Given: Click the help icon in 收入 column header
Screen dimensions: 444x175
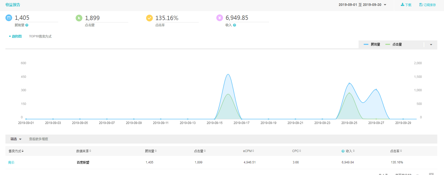Looking at the screenshot, I should [x=343, y=151].
